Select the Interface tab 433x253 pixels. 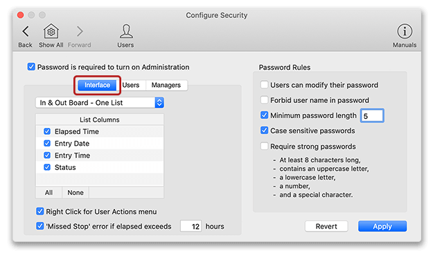tap(97, 85)
